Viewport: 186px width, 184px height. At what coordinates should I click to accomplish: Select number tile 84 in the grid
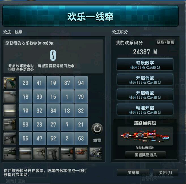53,111
